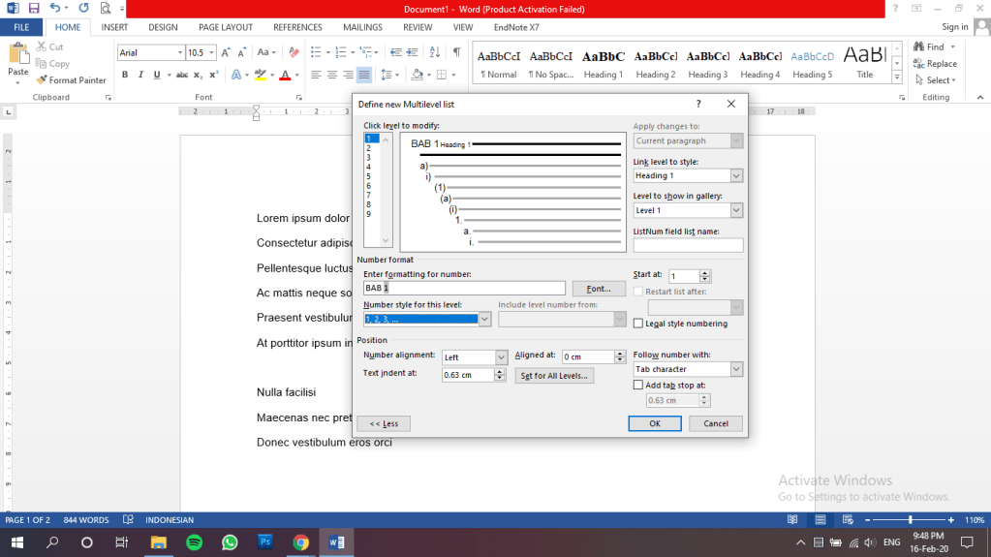Switch to the REFERENCES ribbon tab
The height and width of the screenshot is (557, 991).
click(297, 28)
